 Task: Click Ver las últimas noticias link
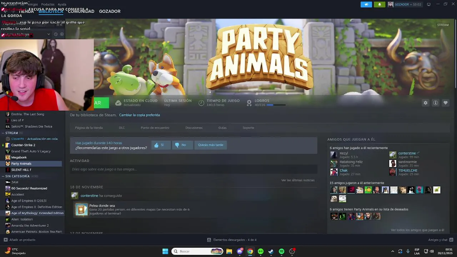coord(298,180)
